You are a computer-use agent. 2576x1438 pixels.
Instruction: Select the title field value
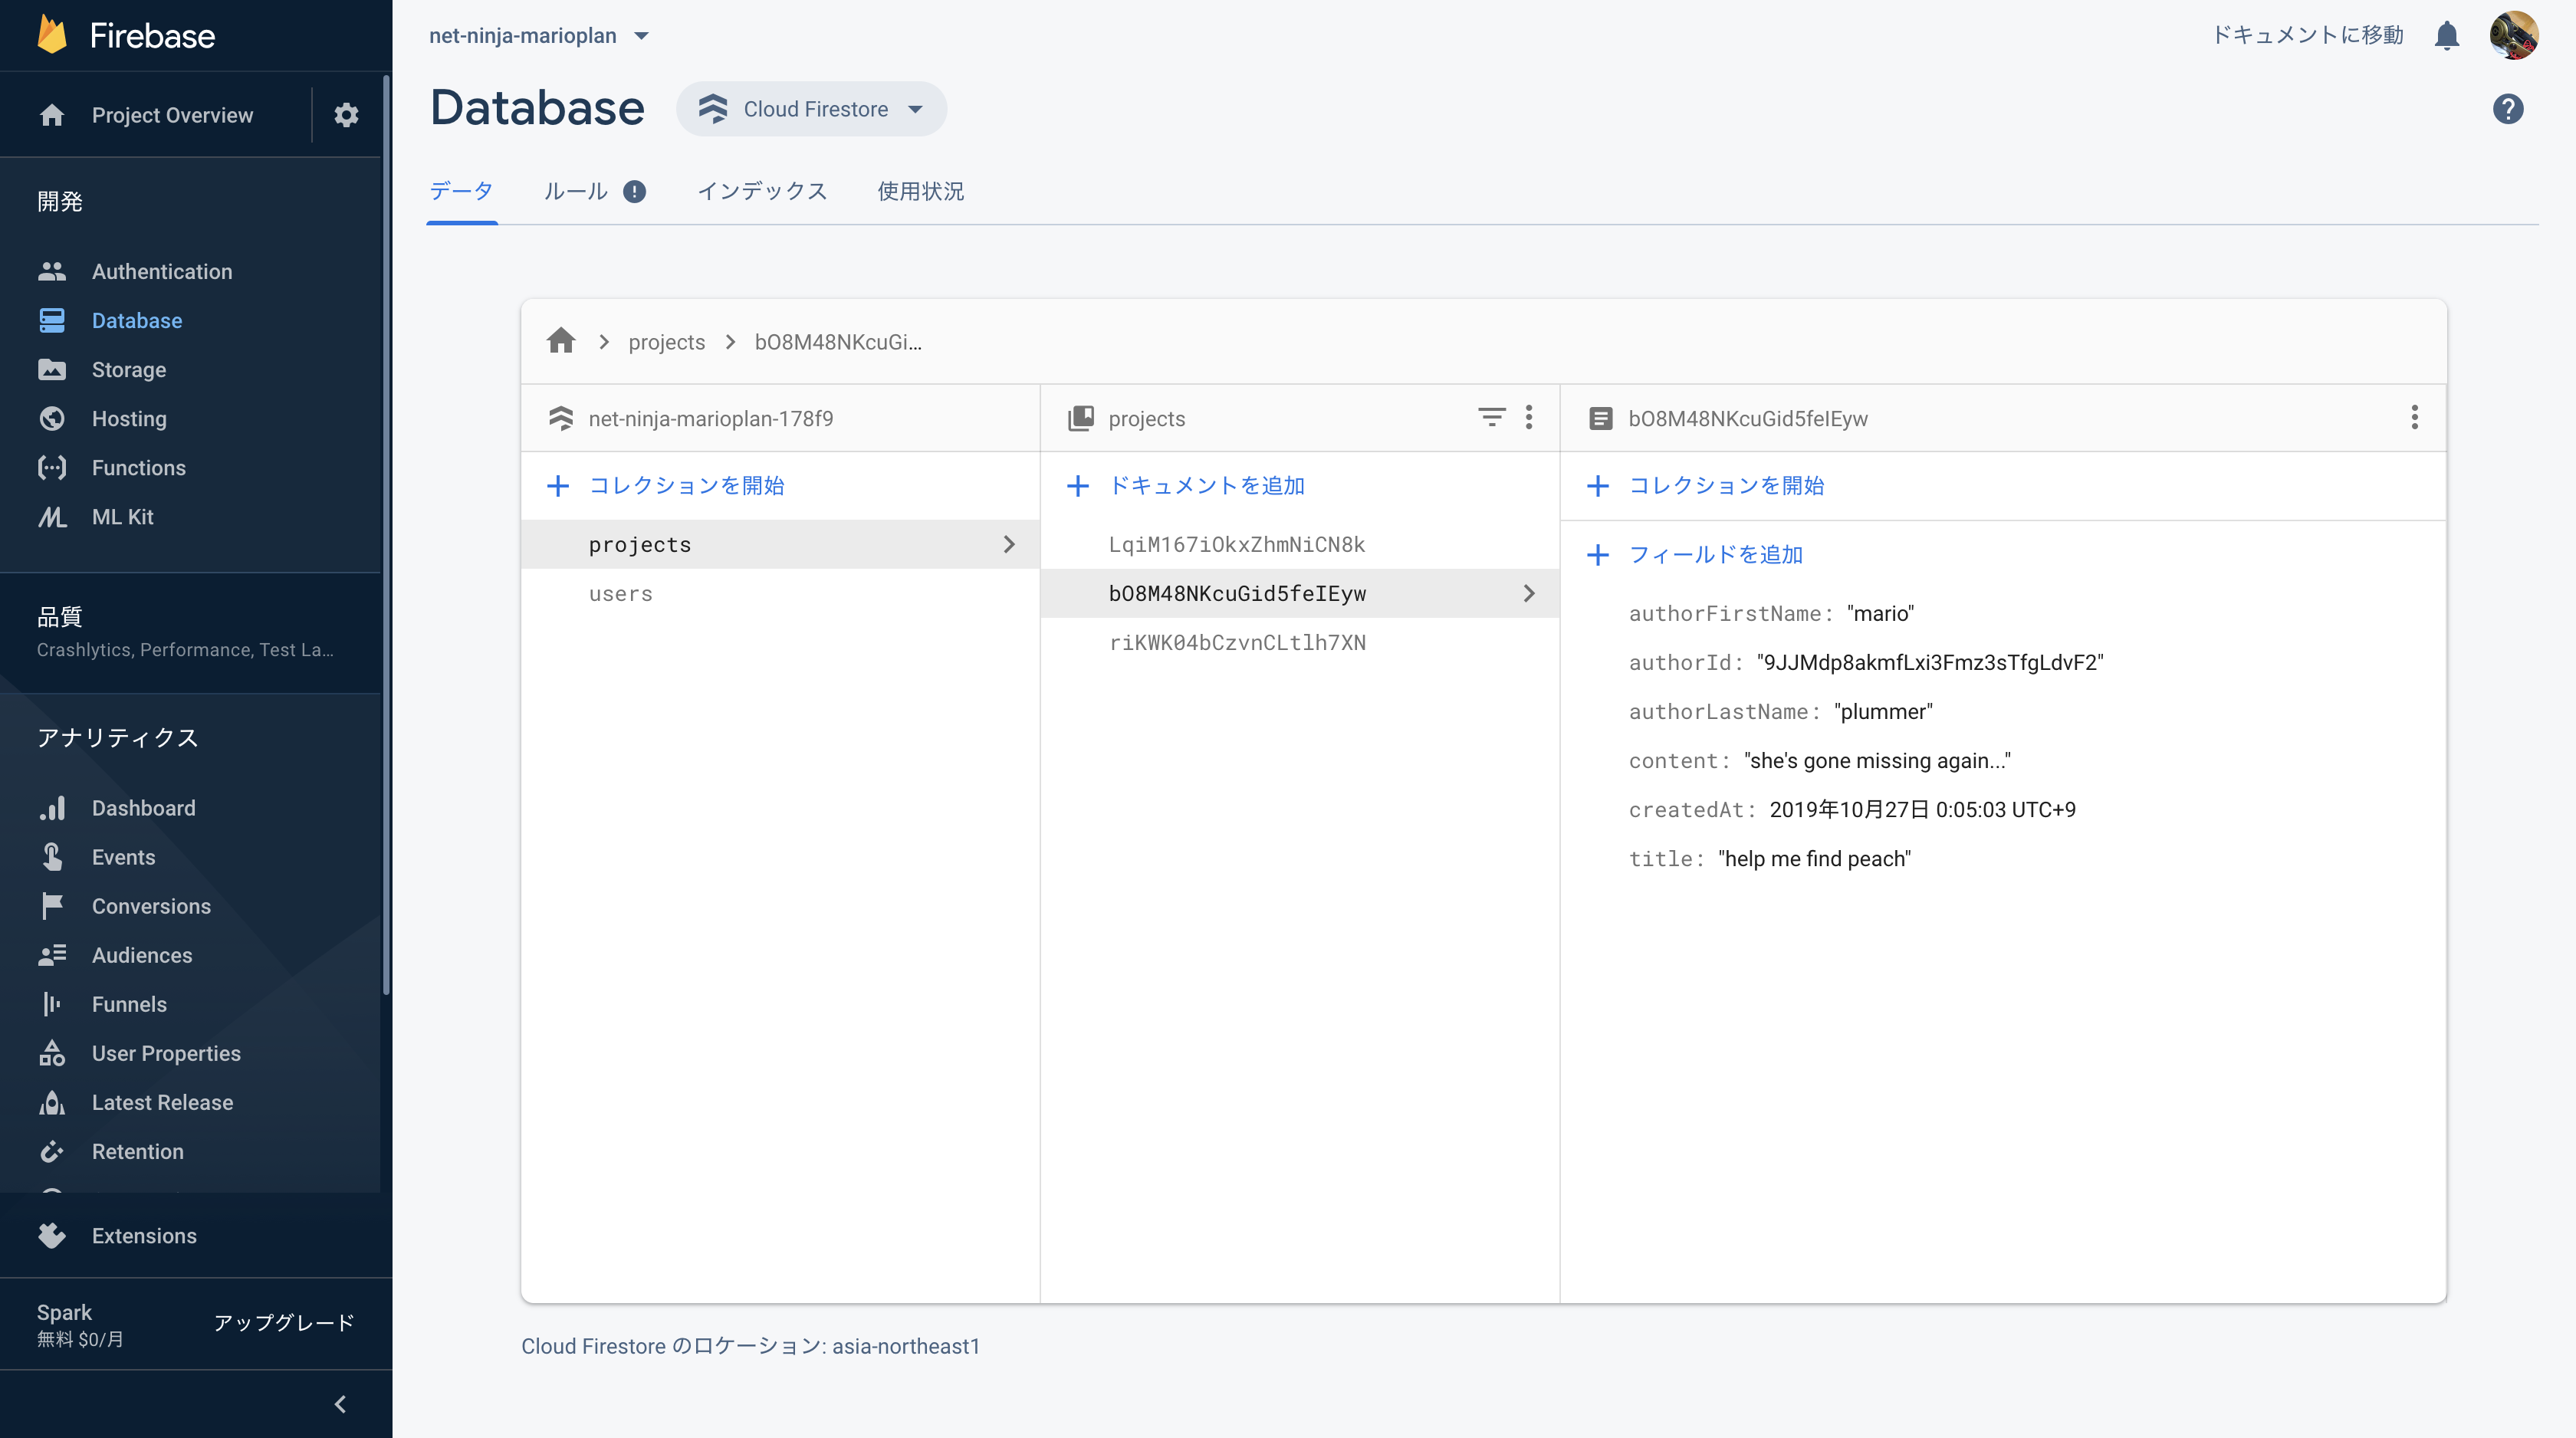[x=1814, y=858]
